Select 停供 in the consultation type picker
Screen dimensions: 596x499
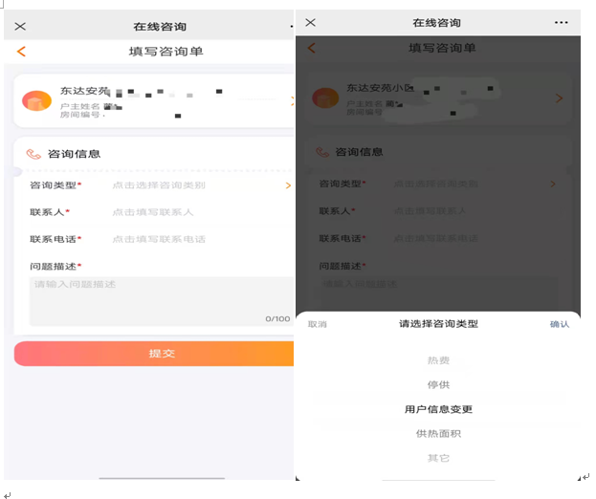point(438,385)
